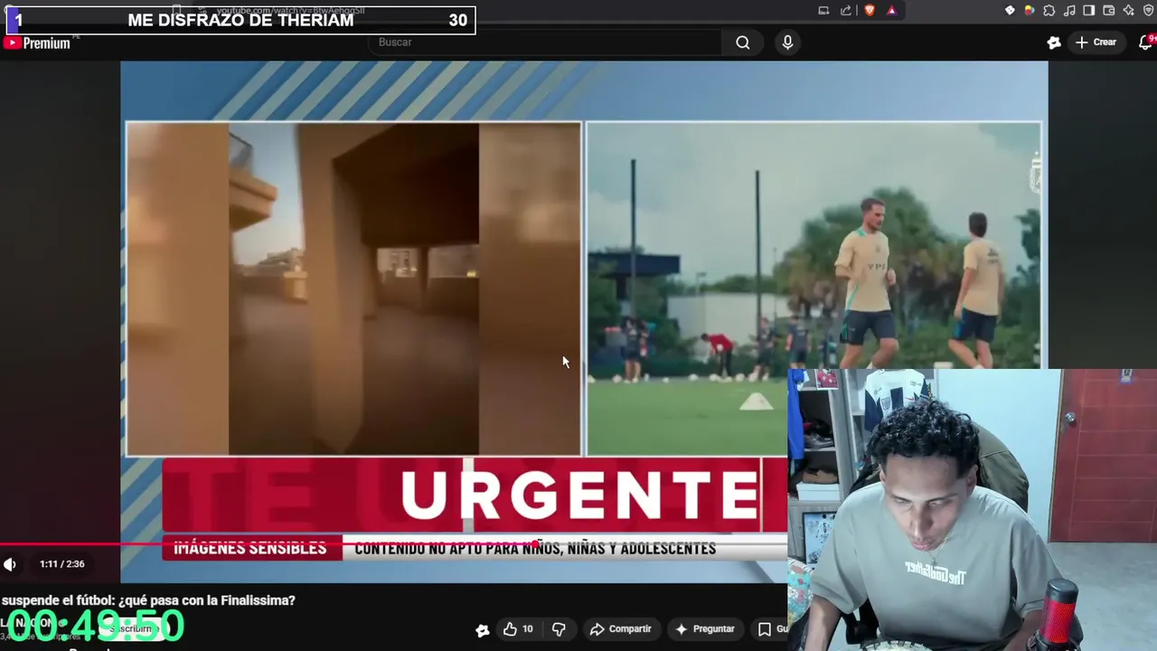The width and height of the screenshot is (1157, 651).
Task: Click the badge icon left of Crear
Action: pos(1054,42)
